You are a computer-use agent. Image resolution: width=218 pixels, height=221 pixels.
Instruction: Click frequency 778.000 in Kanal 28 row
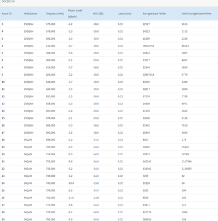(x=50, y=212)
